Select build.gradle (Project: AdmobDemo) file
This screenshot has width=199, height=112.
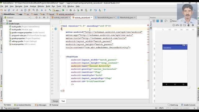[x=24, y=26]
